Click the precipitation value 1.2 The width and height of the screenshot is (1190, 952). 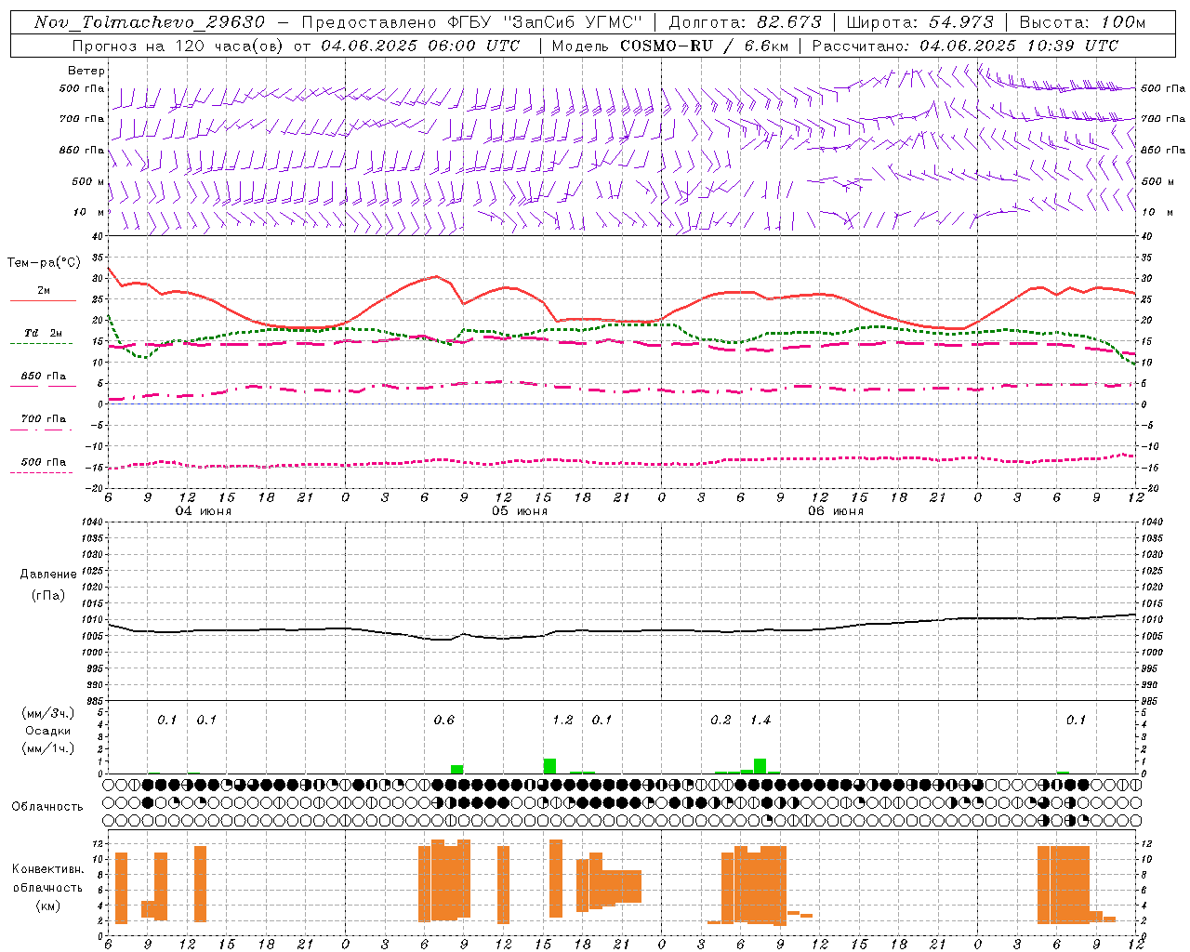[x=562, y=721]
